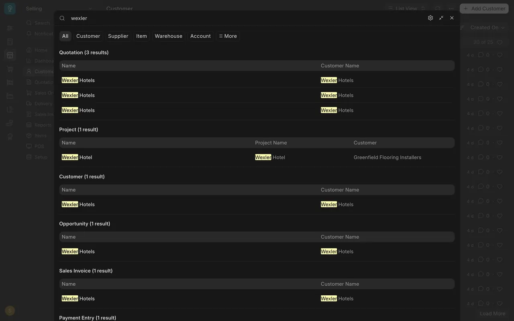
Task: Open the shopping cart icon in the left rail
Action: pos(10,69)
